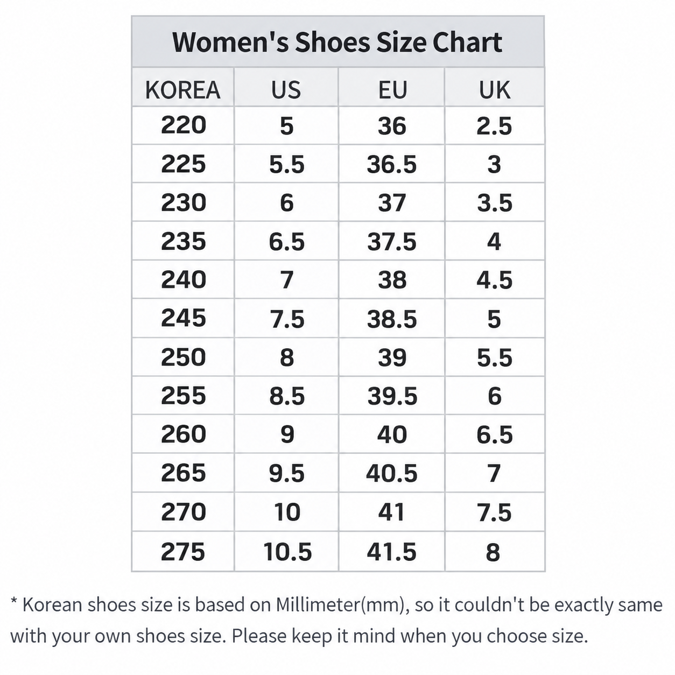Click Korea size 265 cell
The image size is (675, 675).
click(183, 473)
